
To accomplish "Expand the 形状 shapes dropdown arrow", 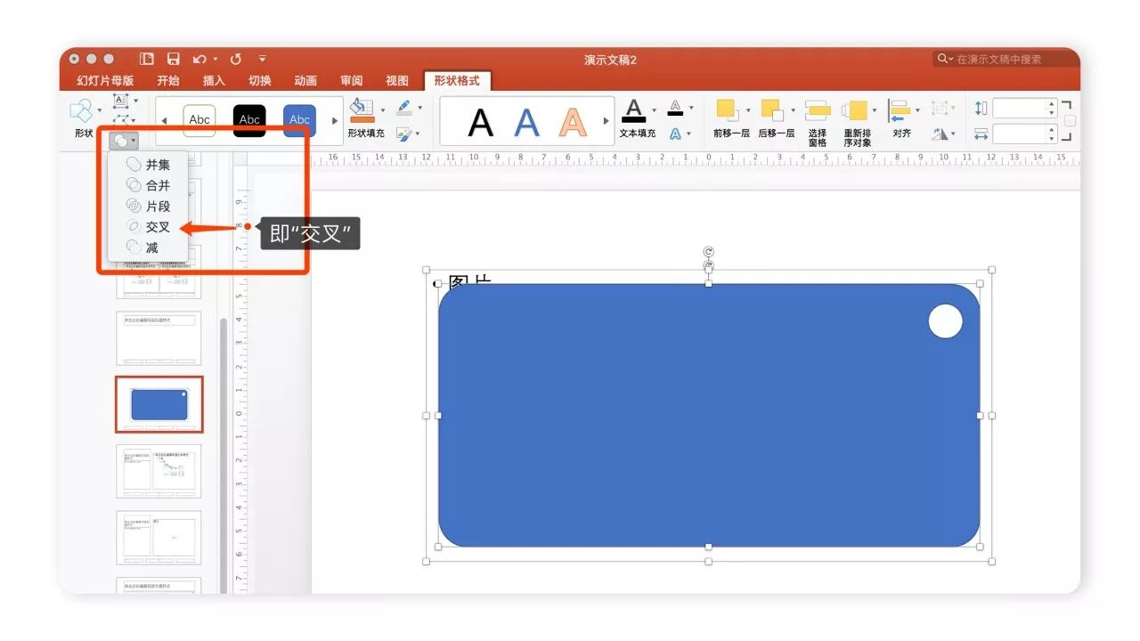I will coord(100,110).
